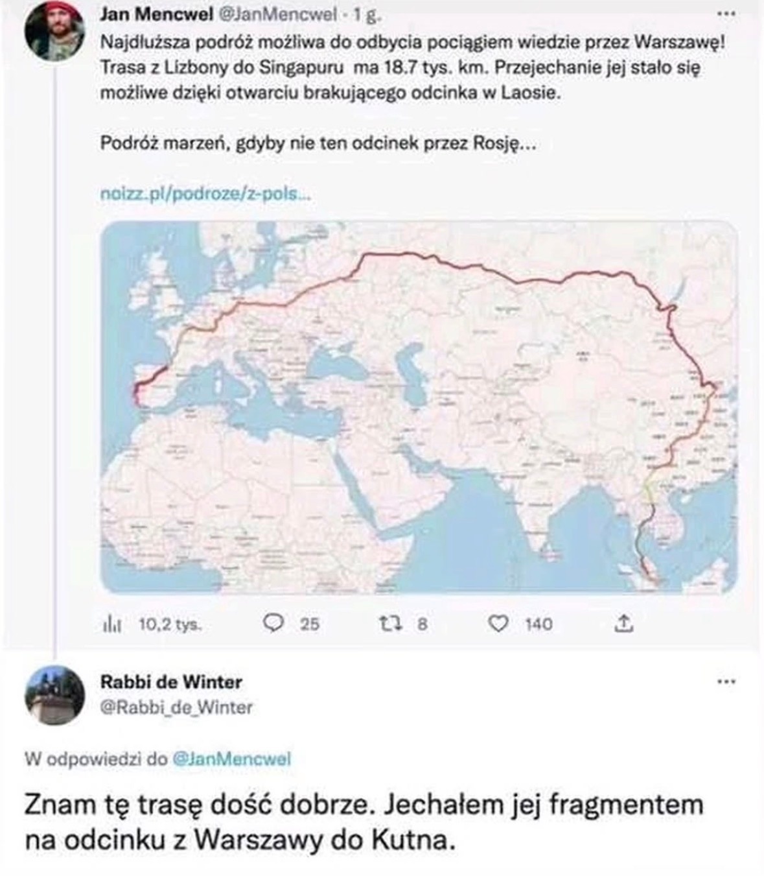This screenshot has height=876, width=764.
Task: Open the train route map image
Action: coord(419,407)
